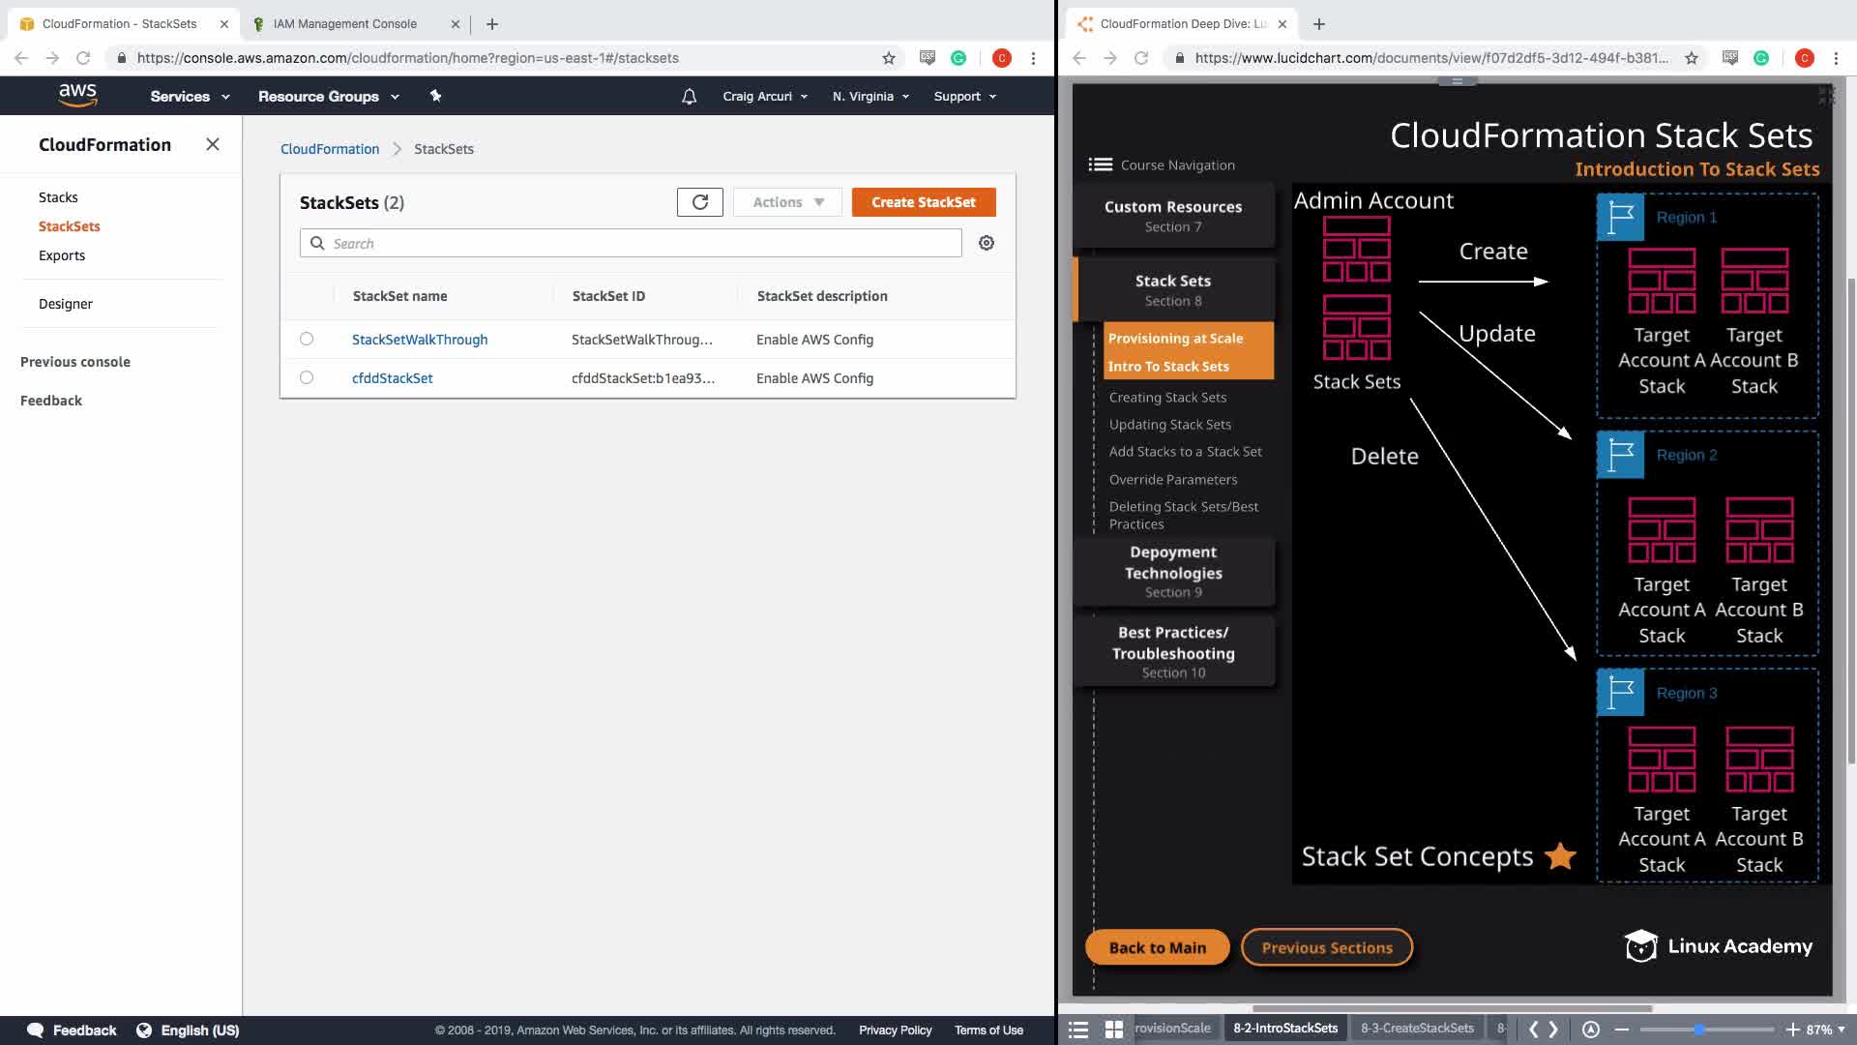Viewport: 1857px width, 1045px height.
Task: Open the Services dropdown menu
Action: pos(190,97)
